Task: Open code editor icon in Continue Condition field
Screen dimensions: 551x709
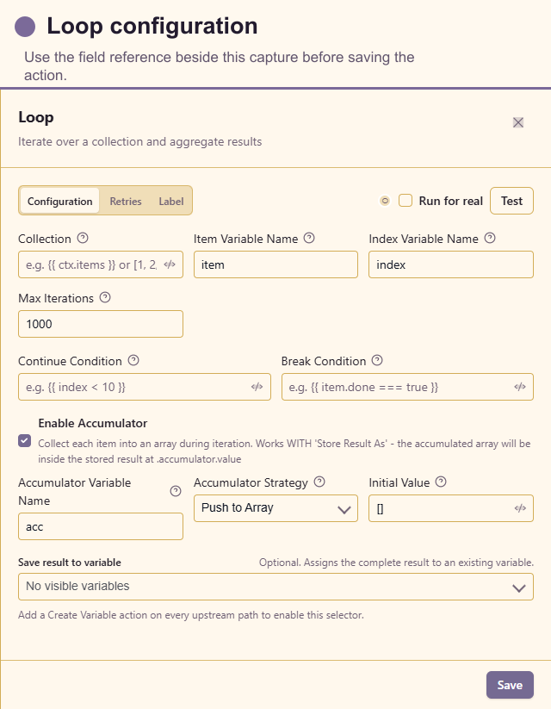Action: click(x=257, y=387)
